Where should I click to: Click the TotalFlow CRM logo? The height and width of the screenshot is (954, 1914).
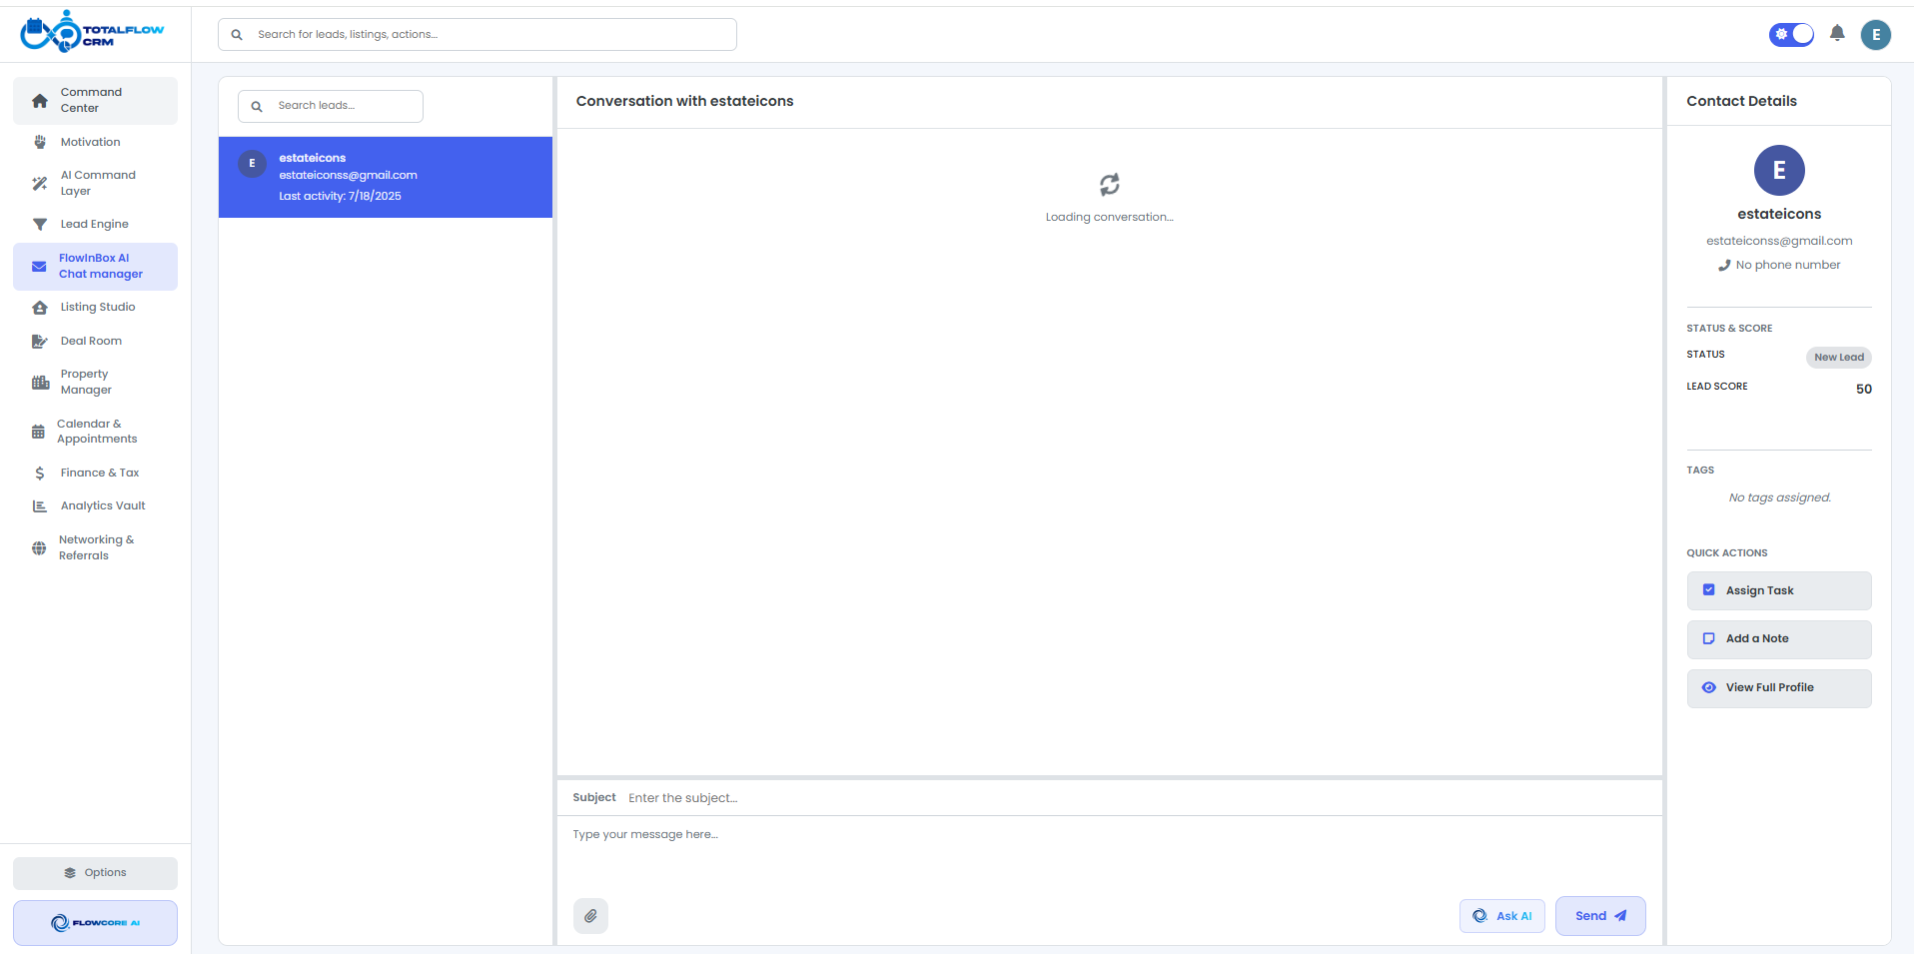[92, 32]
